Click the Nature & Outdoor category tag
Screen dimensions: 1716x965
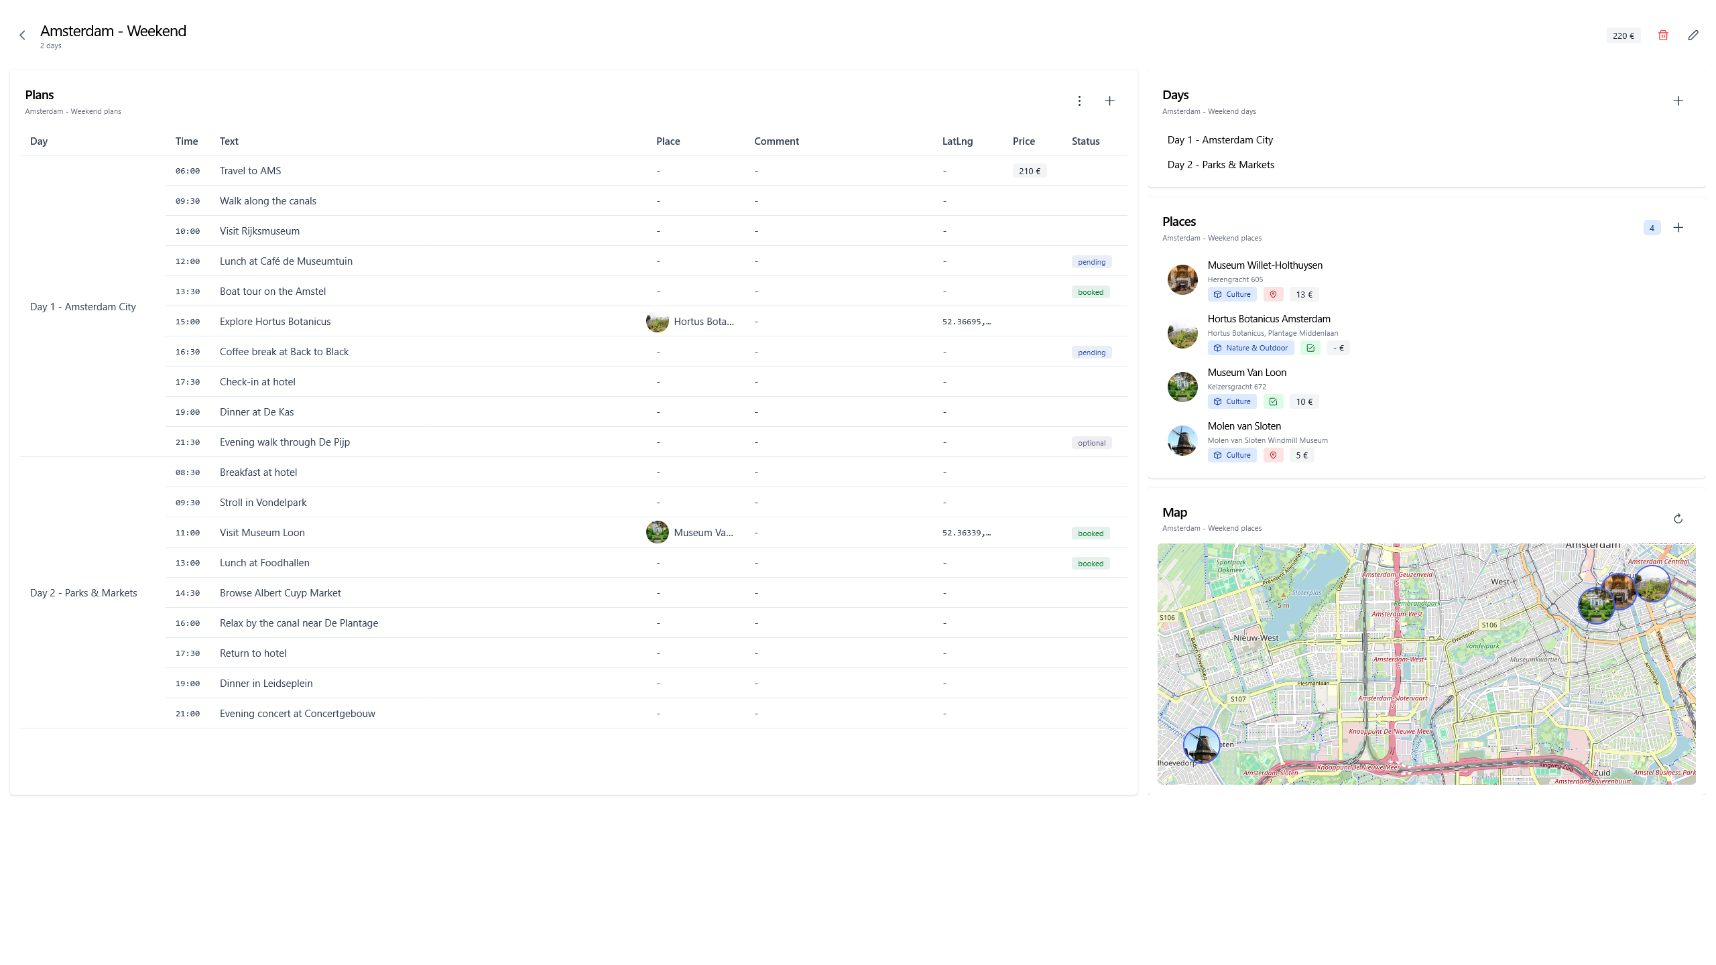pos(1250,348)
